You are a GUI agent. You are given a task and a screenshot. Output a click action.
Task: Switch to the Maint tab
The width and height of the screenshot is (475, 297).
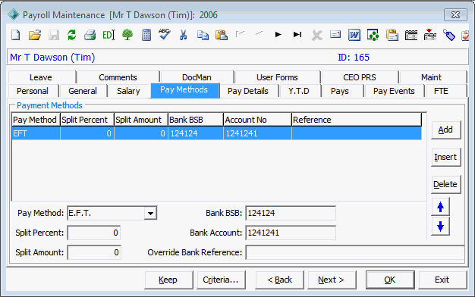point(432,77)
